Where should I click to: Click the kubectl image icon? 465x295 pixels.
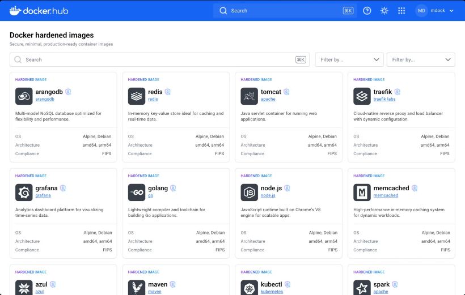249,288
